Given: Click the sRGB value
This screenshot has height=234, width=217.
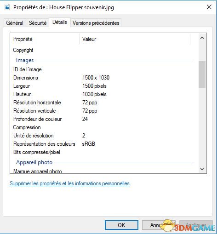Looking at the screenshot, I should pos(89,144).
